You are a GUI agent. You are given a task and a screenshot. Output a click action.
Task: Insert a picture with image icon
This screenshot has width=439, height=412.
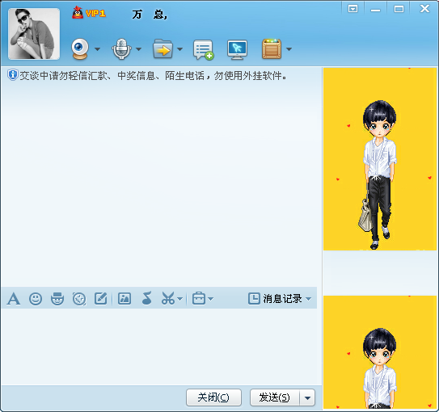(125, 298)
